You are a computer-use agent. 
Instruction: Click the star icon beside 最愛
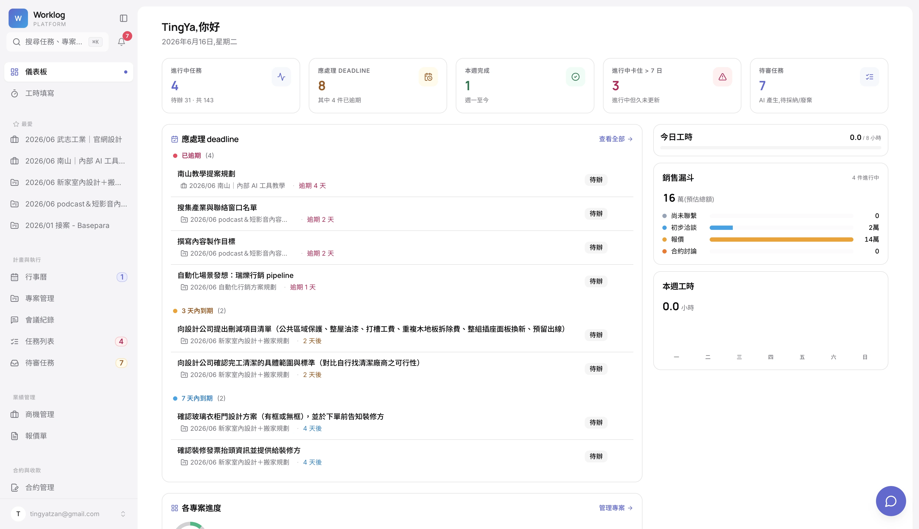tap(16, 124)
